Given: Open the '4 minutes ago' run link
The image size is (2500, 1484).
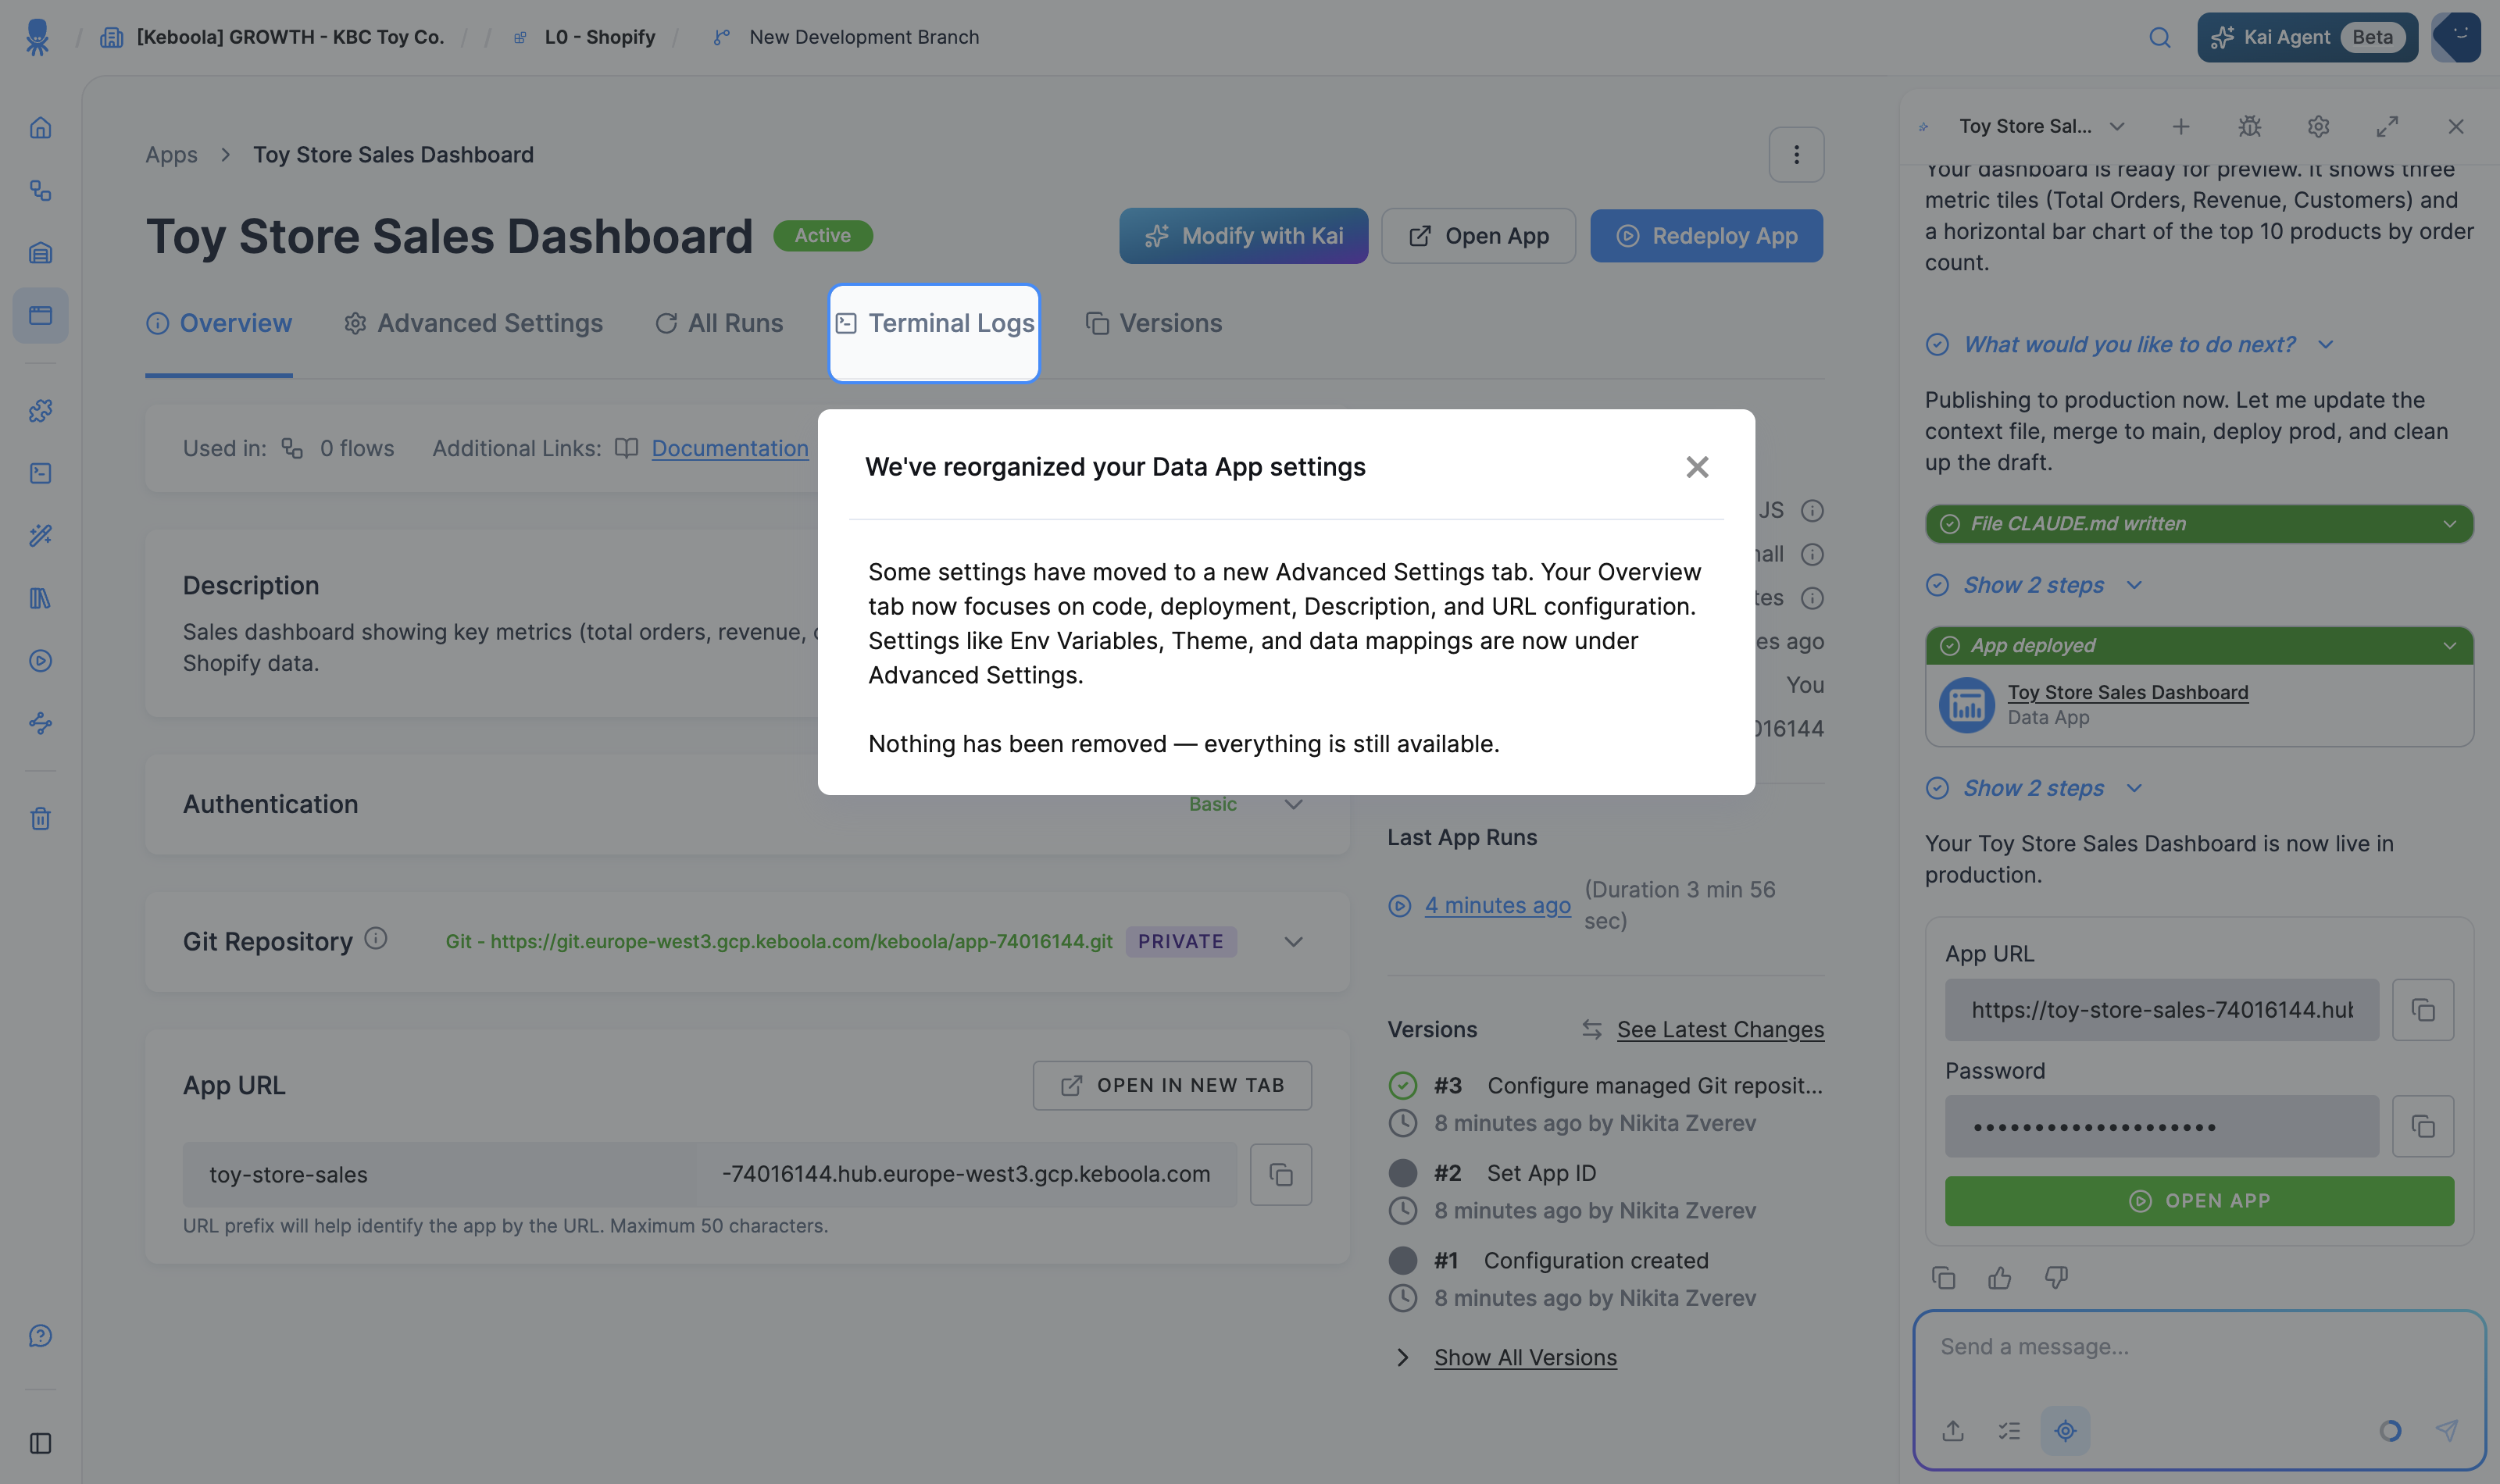Looking at the screenshot, I should click(1497, 905).
